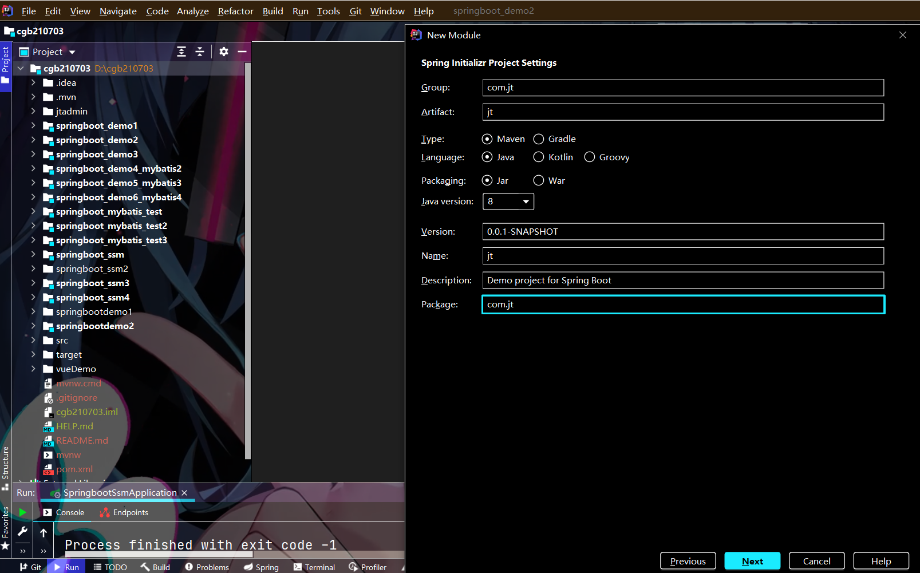Open Build tool window
This screenshot has width=920, height=573.
tap(155, 567)
